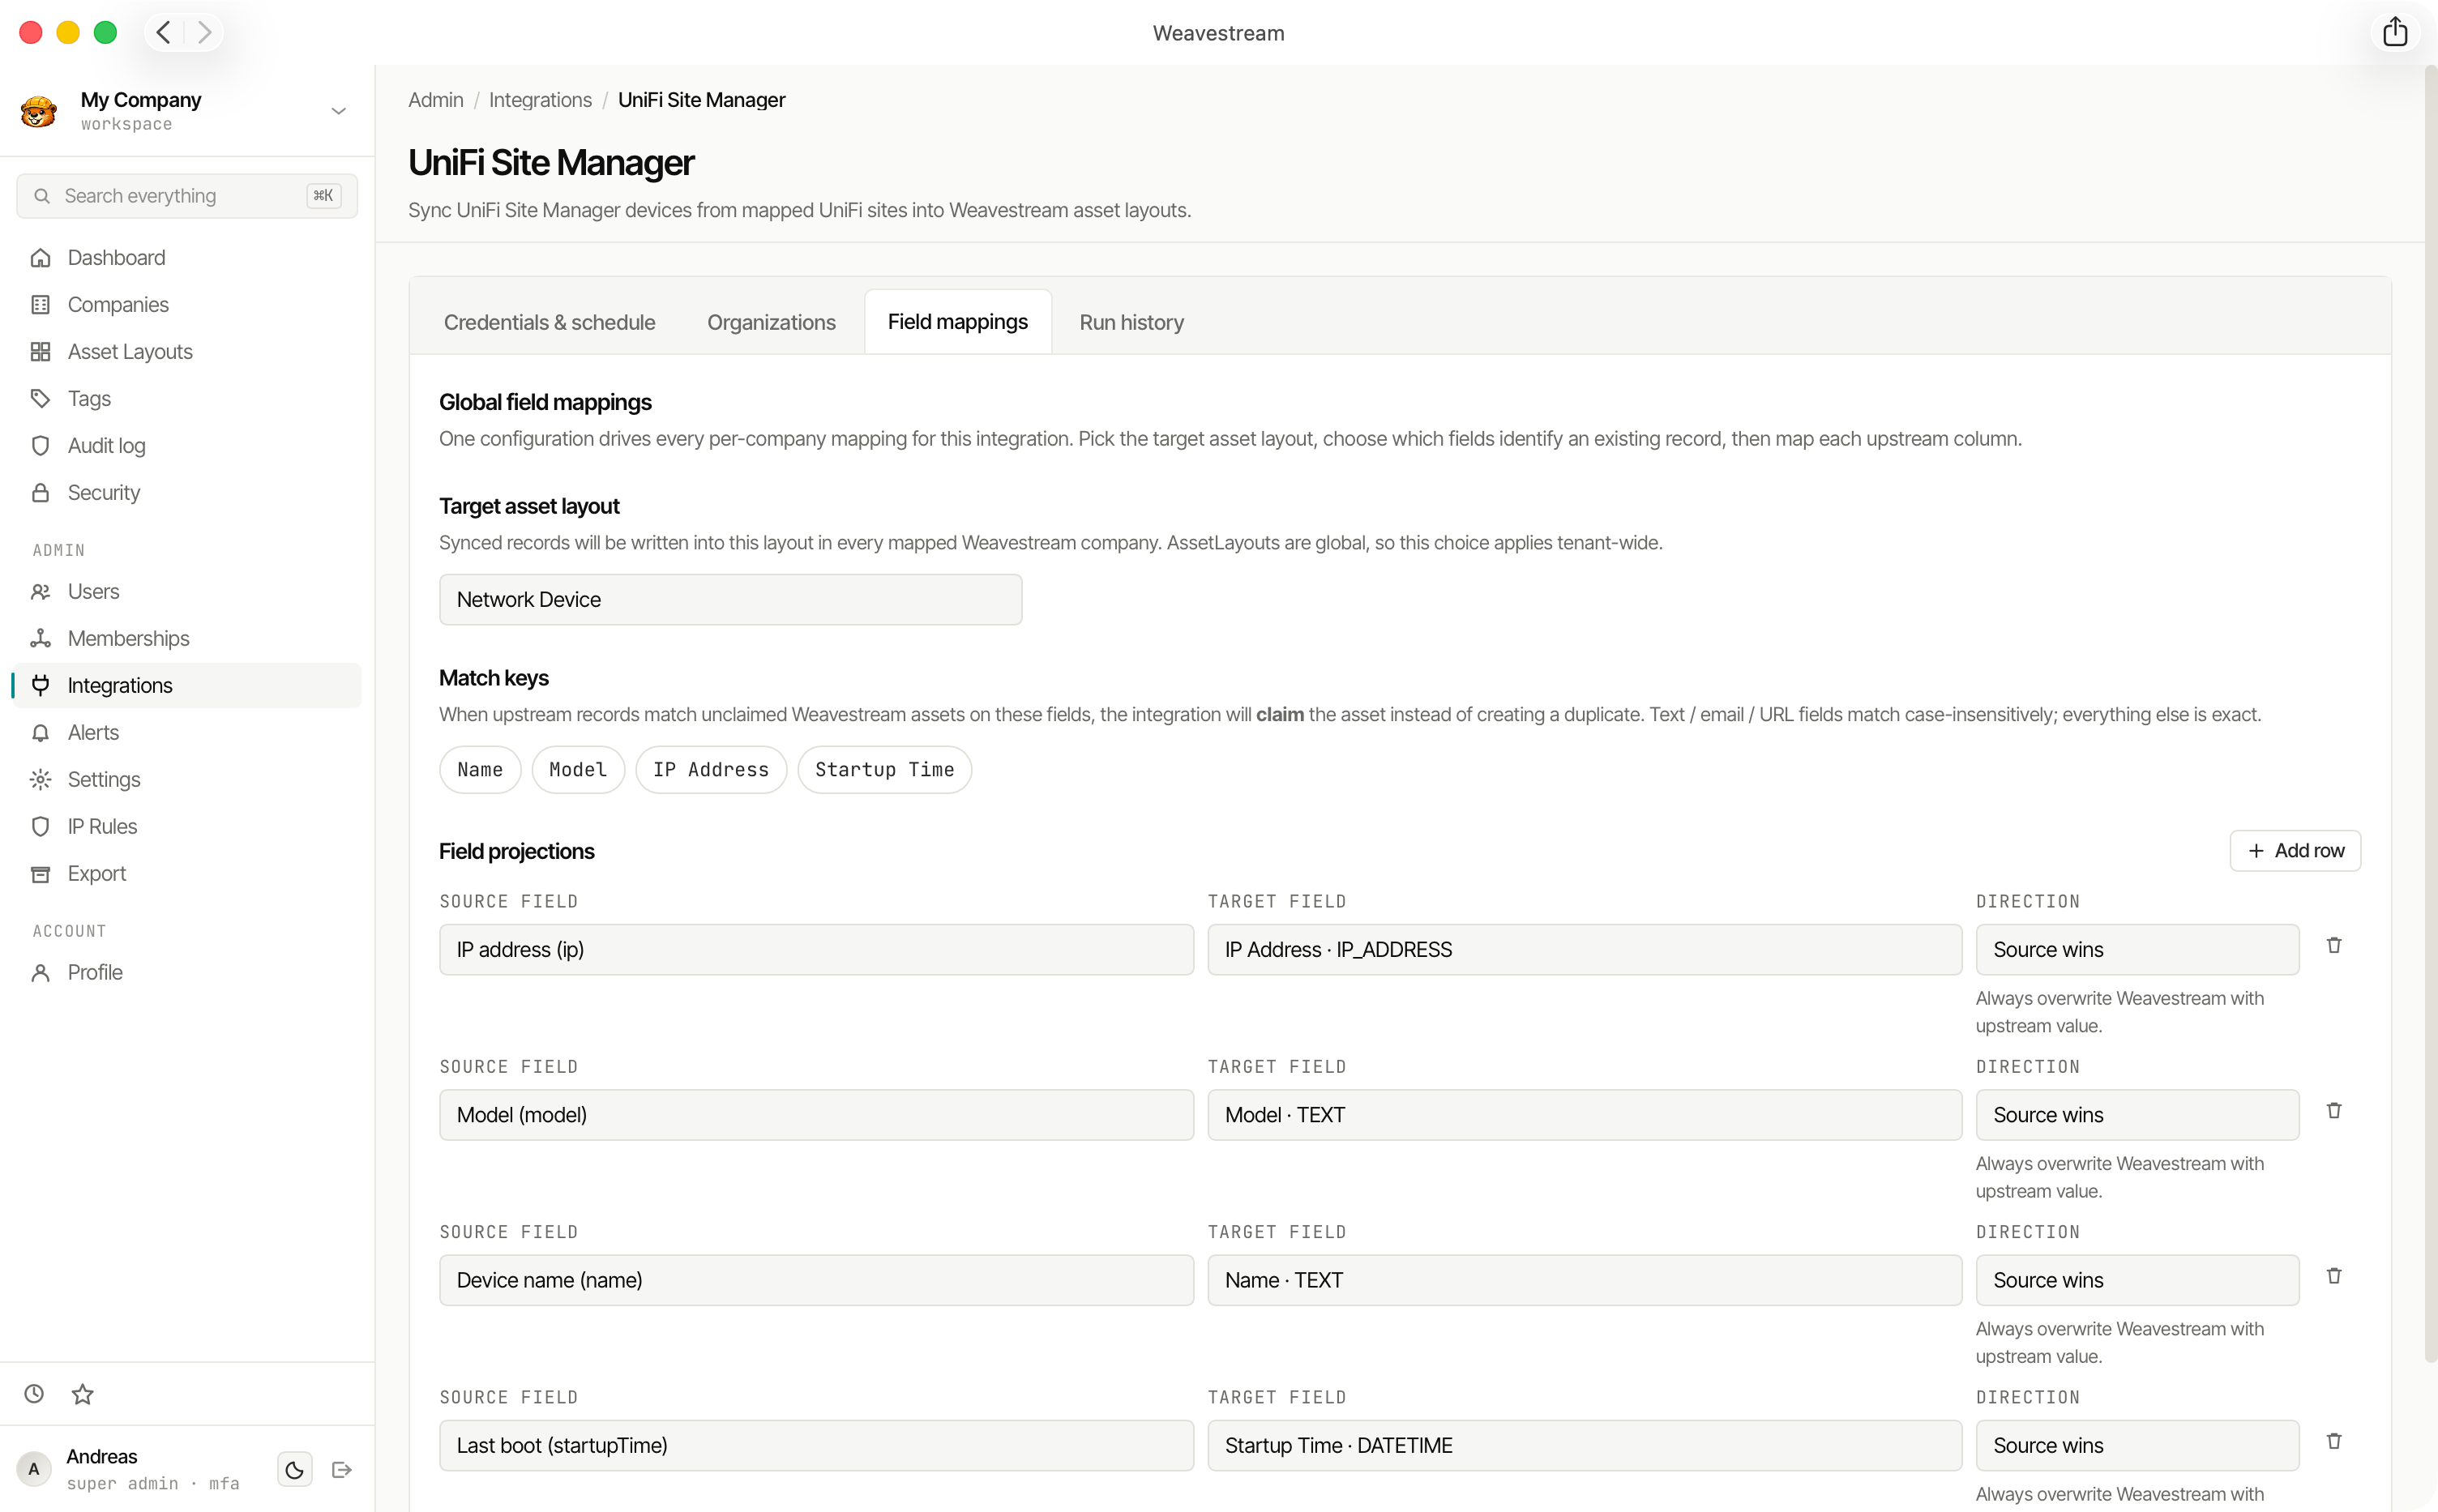Open recent history clock icon

(x=34, y=1394)
